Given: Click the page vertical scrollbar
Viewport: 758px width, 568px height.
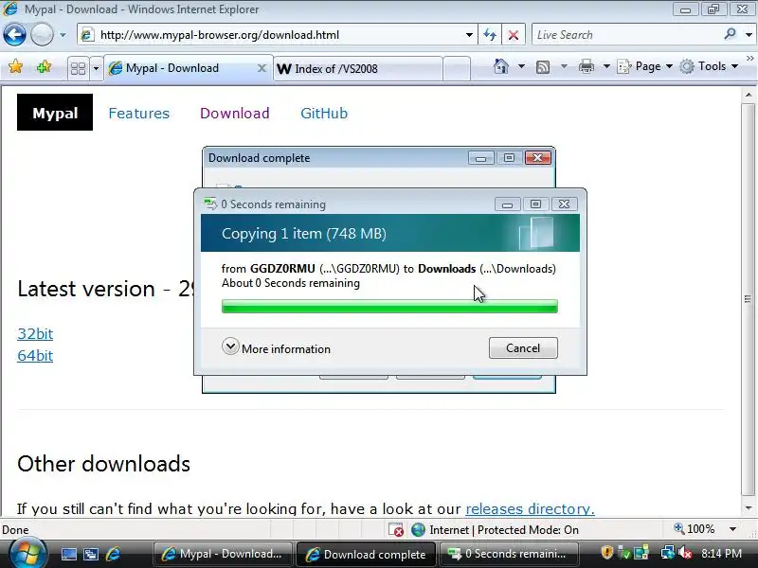Looking at the screenshot, I should (x=749, y=299).
